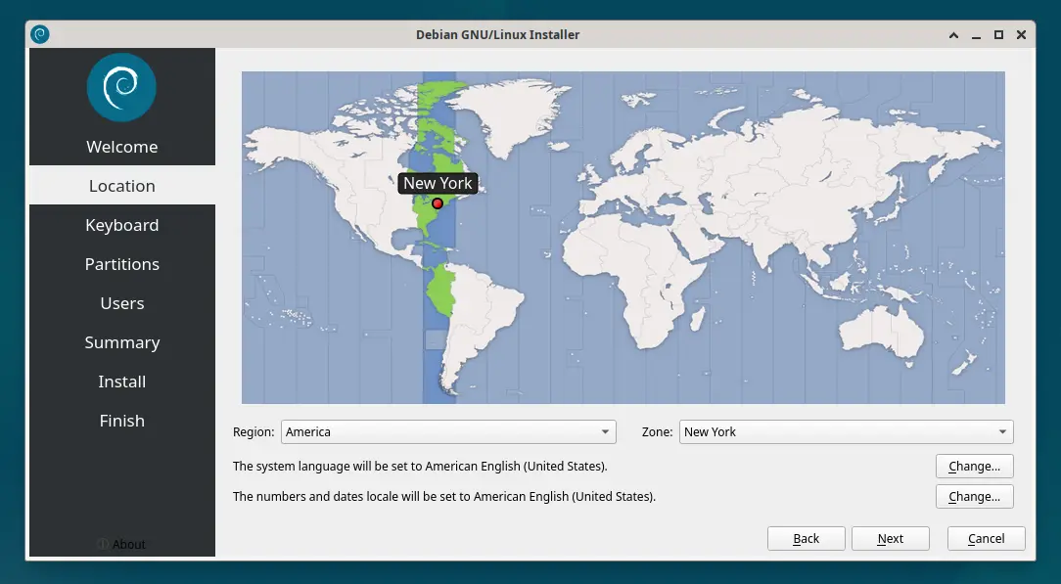
Task: Select the Partitions step in sidebar
Action: pyautogui.click(x=122, y=264)
